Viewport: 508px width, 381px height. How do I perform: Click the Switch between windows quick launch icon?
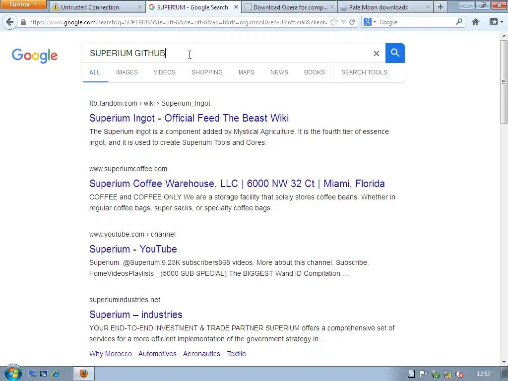point(44,374)
